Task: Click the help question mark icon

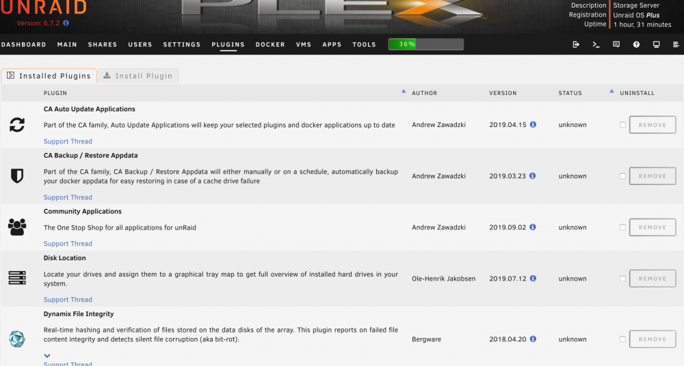Action: point(636,44)
